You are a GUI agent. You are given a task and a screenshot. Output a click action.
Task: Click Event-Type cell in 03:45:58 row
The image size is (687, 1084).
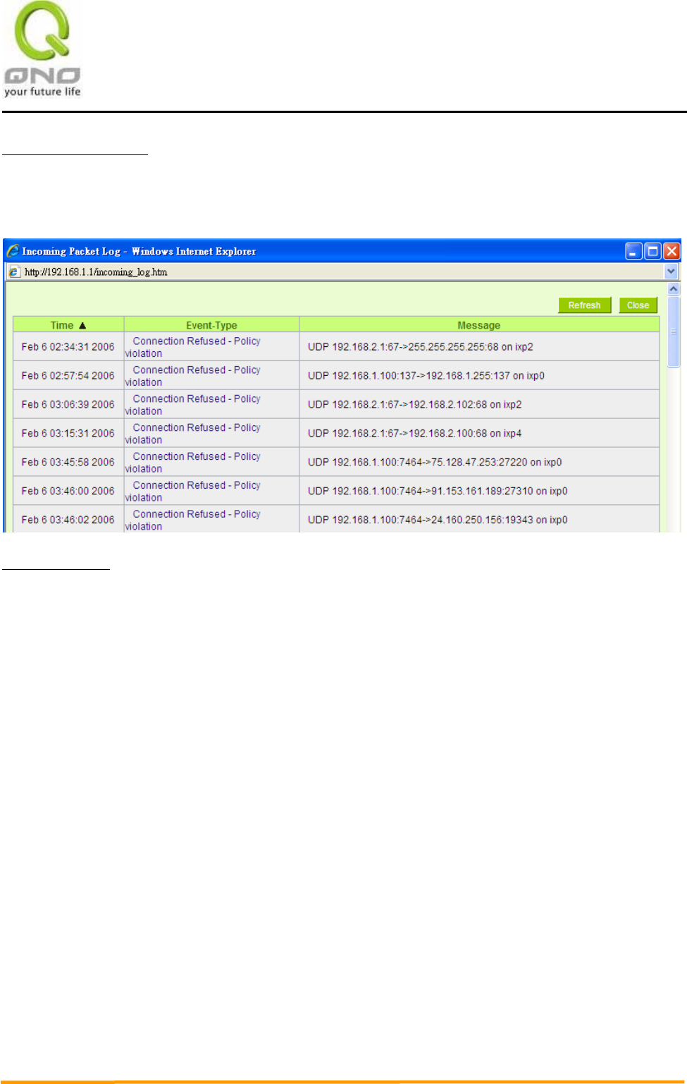(211, 463)
